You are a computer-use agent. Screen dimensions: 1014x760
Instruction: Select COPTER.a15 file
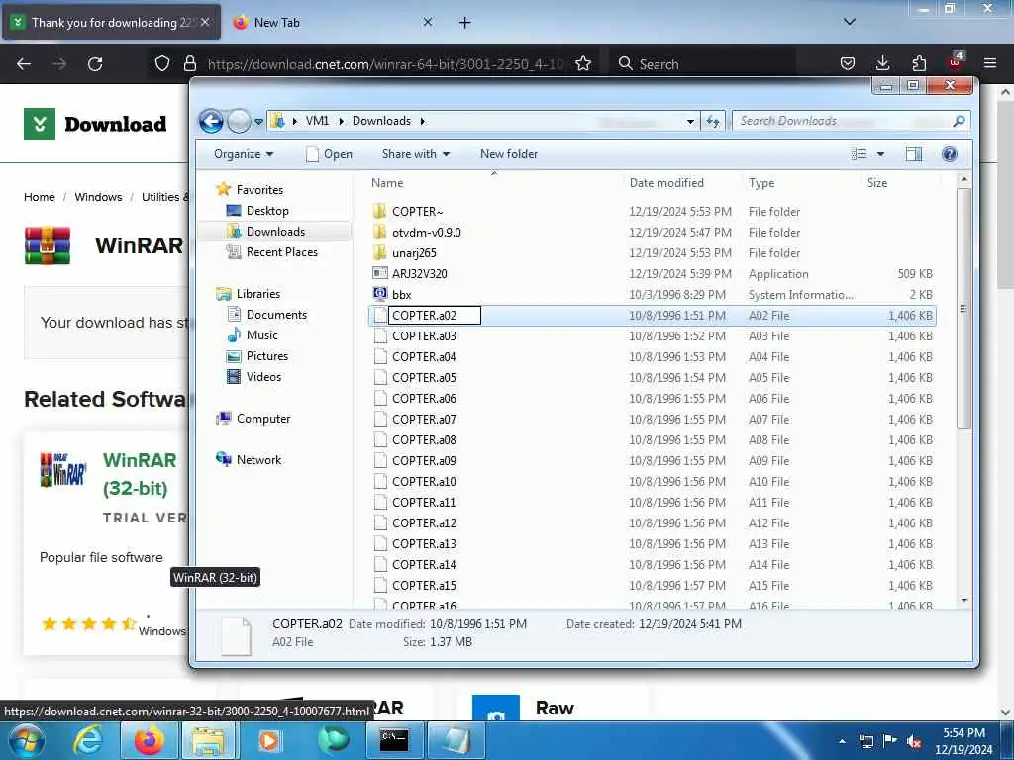424,586
